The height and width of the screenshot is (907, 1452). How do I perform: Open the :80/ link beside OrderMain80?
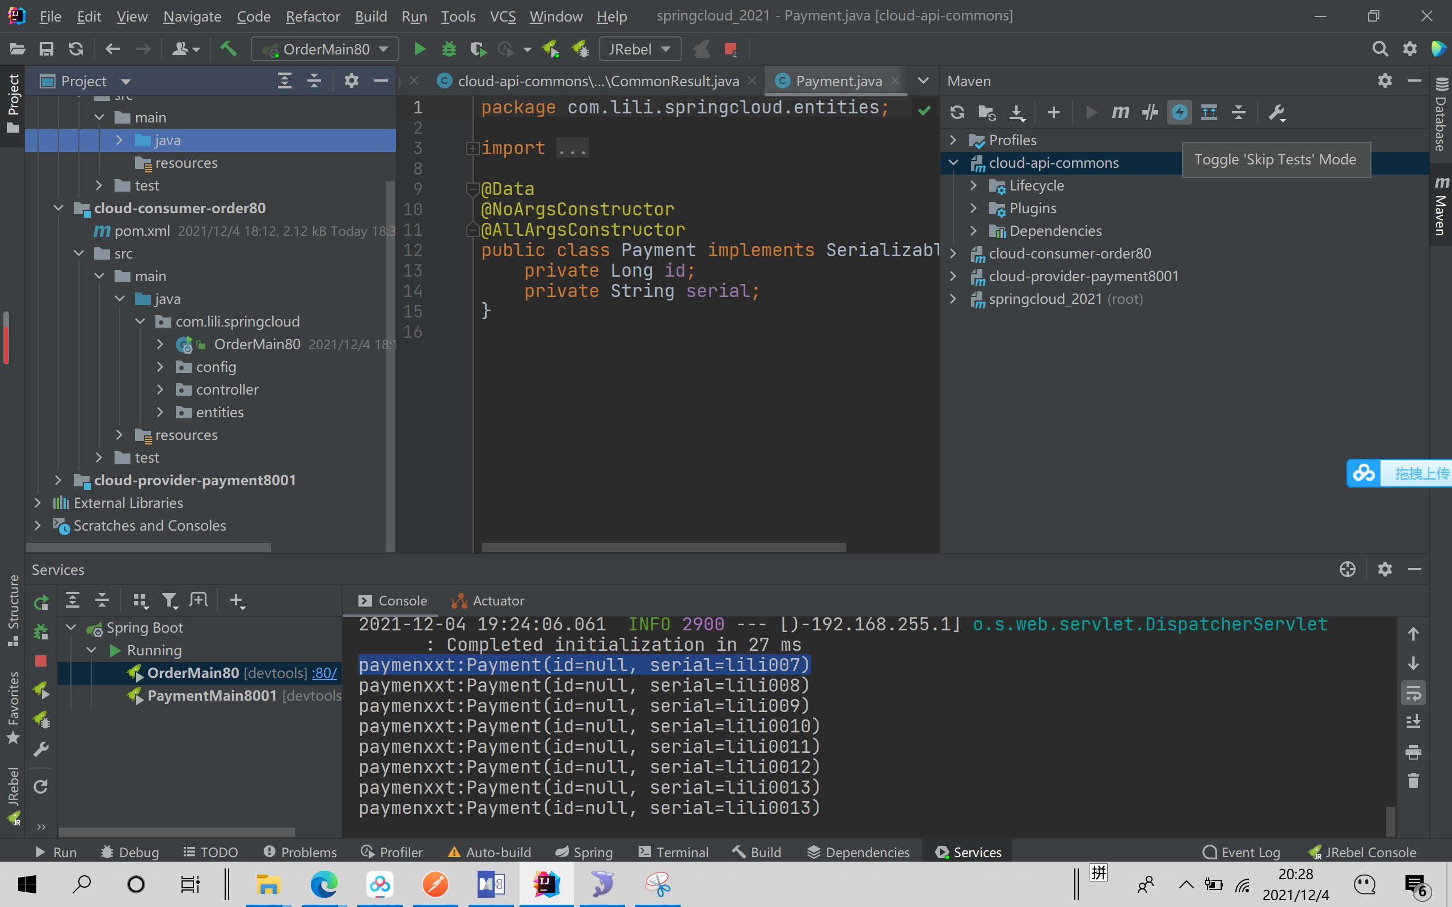(x=324, y=673)
